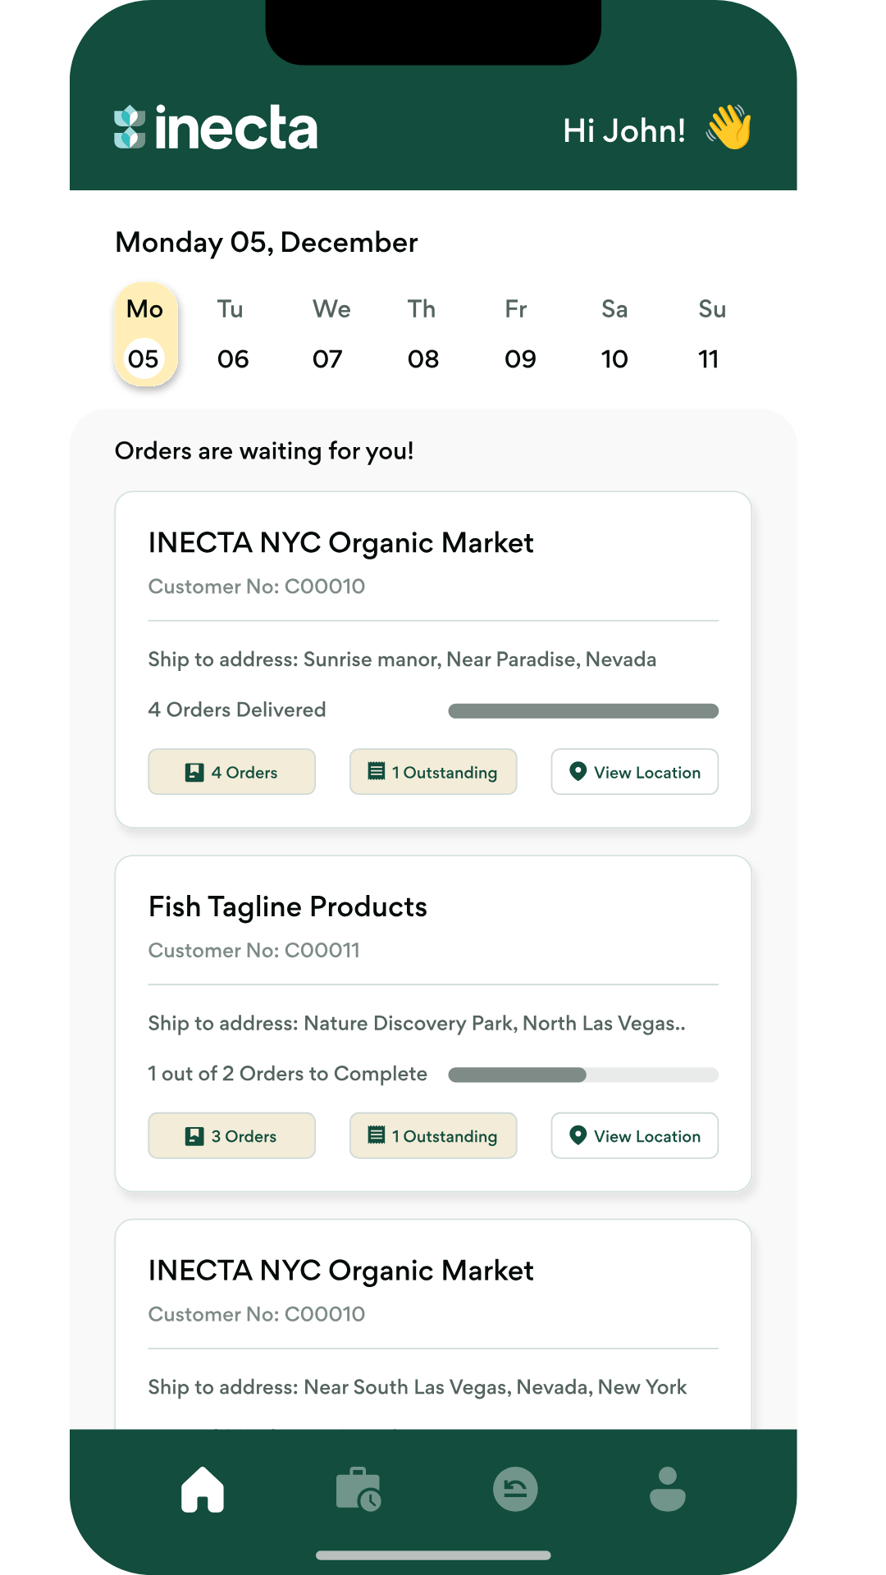Click View Location on Fish Tagline Products
Viewport: 886px width, 1575px height.
pyautogui.click(x=634, y=1136)
